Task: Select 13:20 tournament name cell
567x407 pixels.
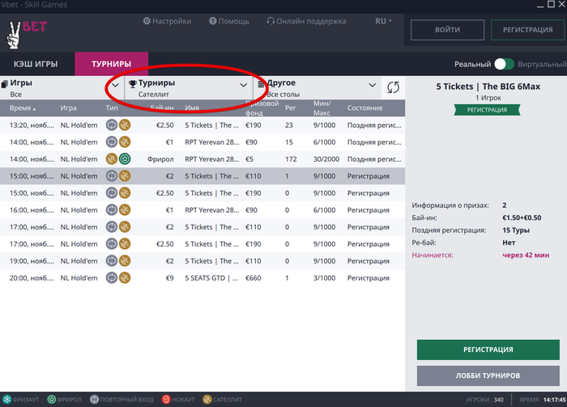Action: pyautogui.click(x=211, y=125)
